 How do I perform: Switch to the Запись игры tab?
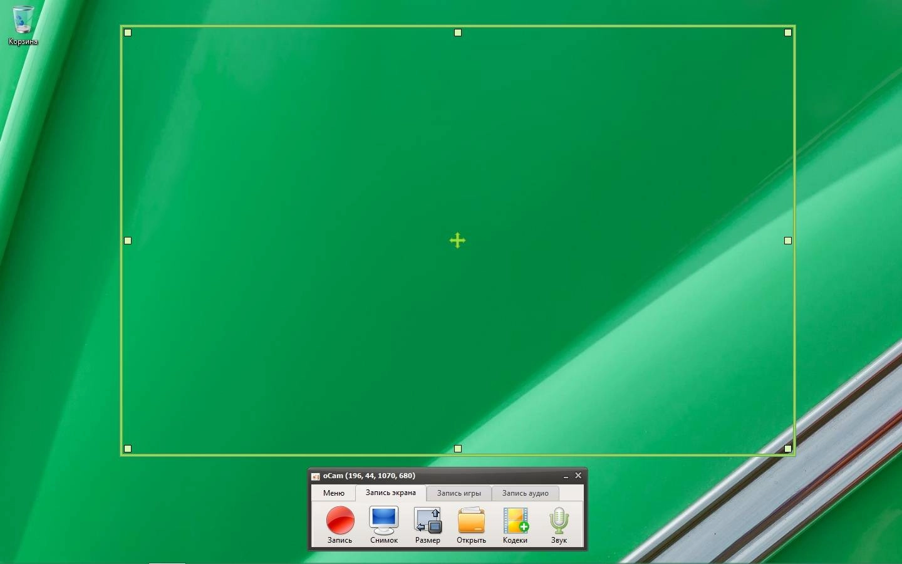(x=459, y=493)
